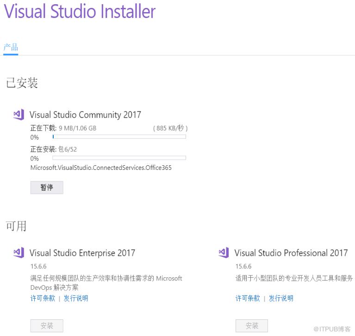Select the Visual Studio Professional 2017 title

[x=291, y=253]
